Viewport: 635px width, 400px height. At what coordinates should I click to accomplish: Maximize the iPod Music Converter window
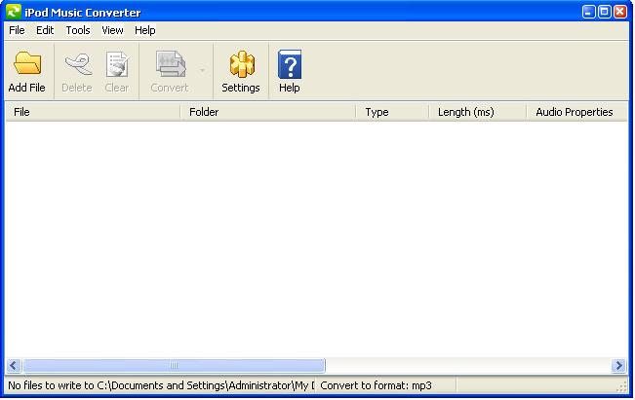tap(604, 12)
